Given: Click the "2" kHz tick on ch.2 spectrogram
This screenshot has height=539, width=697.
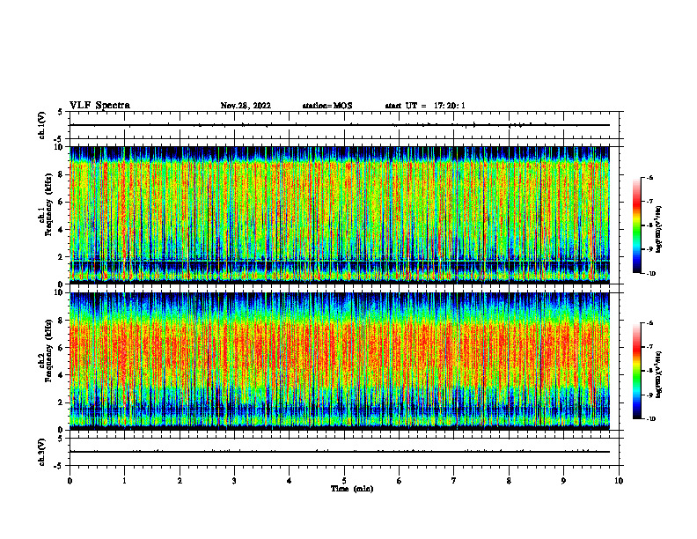Looking at the screenshot, I should (62, 402).
